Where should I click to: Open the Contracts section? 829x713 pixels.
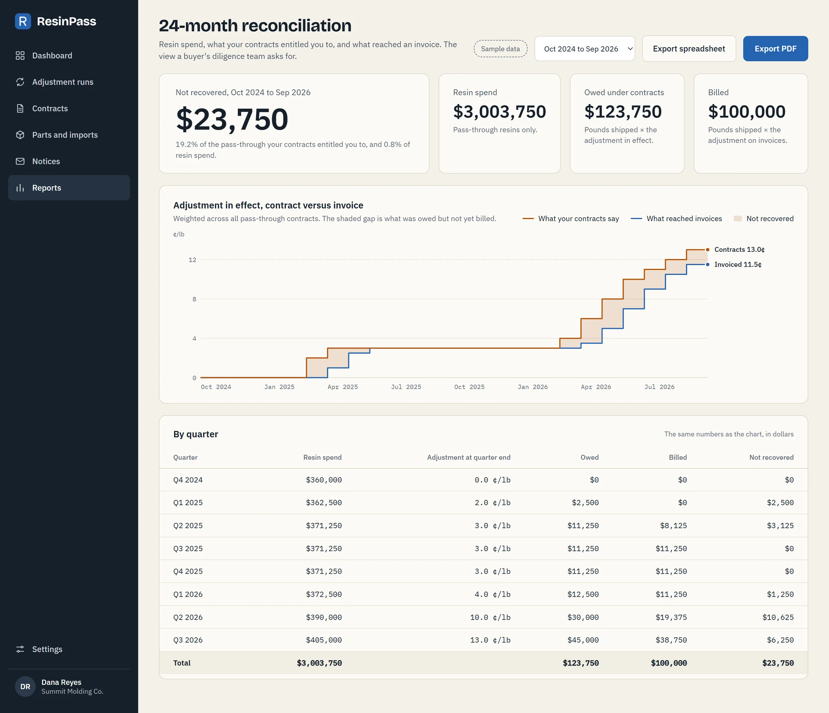[69, 108]
